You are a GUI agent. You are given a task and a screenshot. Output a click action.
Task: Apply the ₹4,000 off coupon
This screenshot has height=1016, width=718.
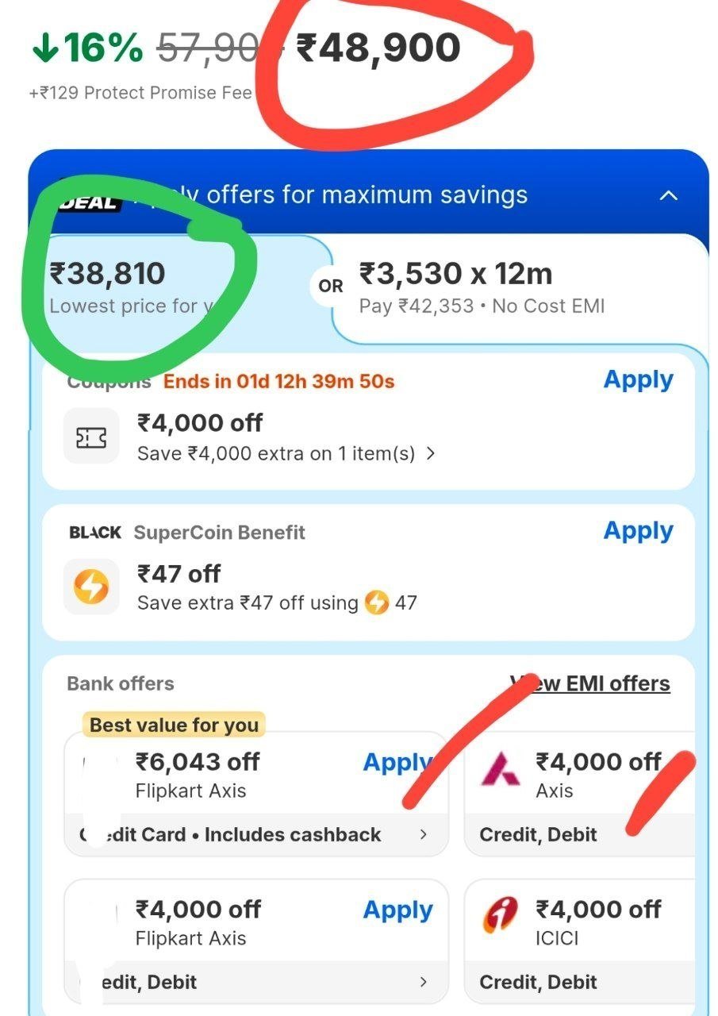638,379
